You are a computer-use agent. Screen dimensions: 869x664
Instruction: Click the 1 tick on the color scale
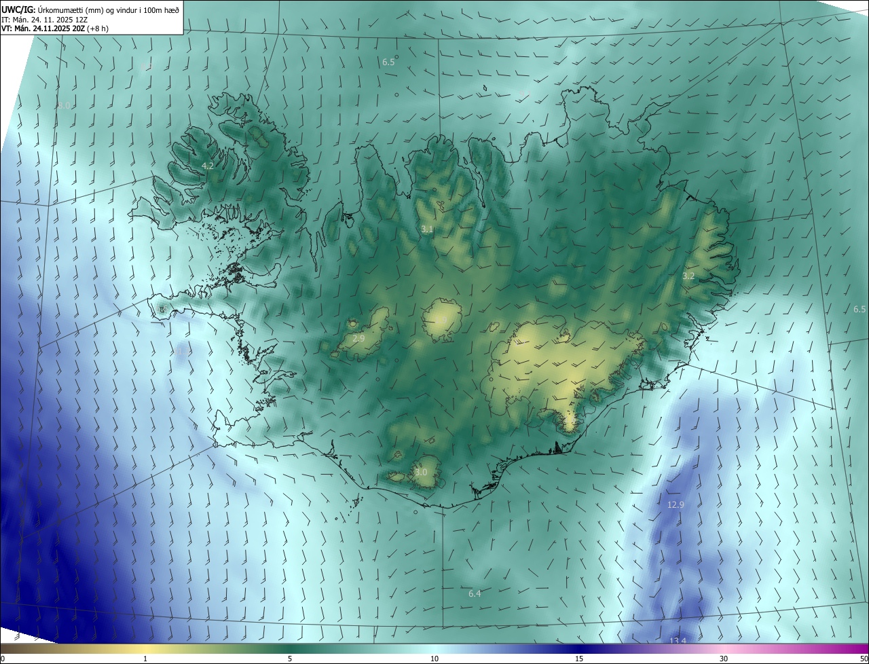(x=145, y=659)
